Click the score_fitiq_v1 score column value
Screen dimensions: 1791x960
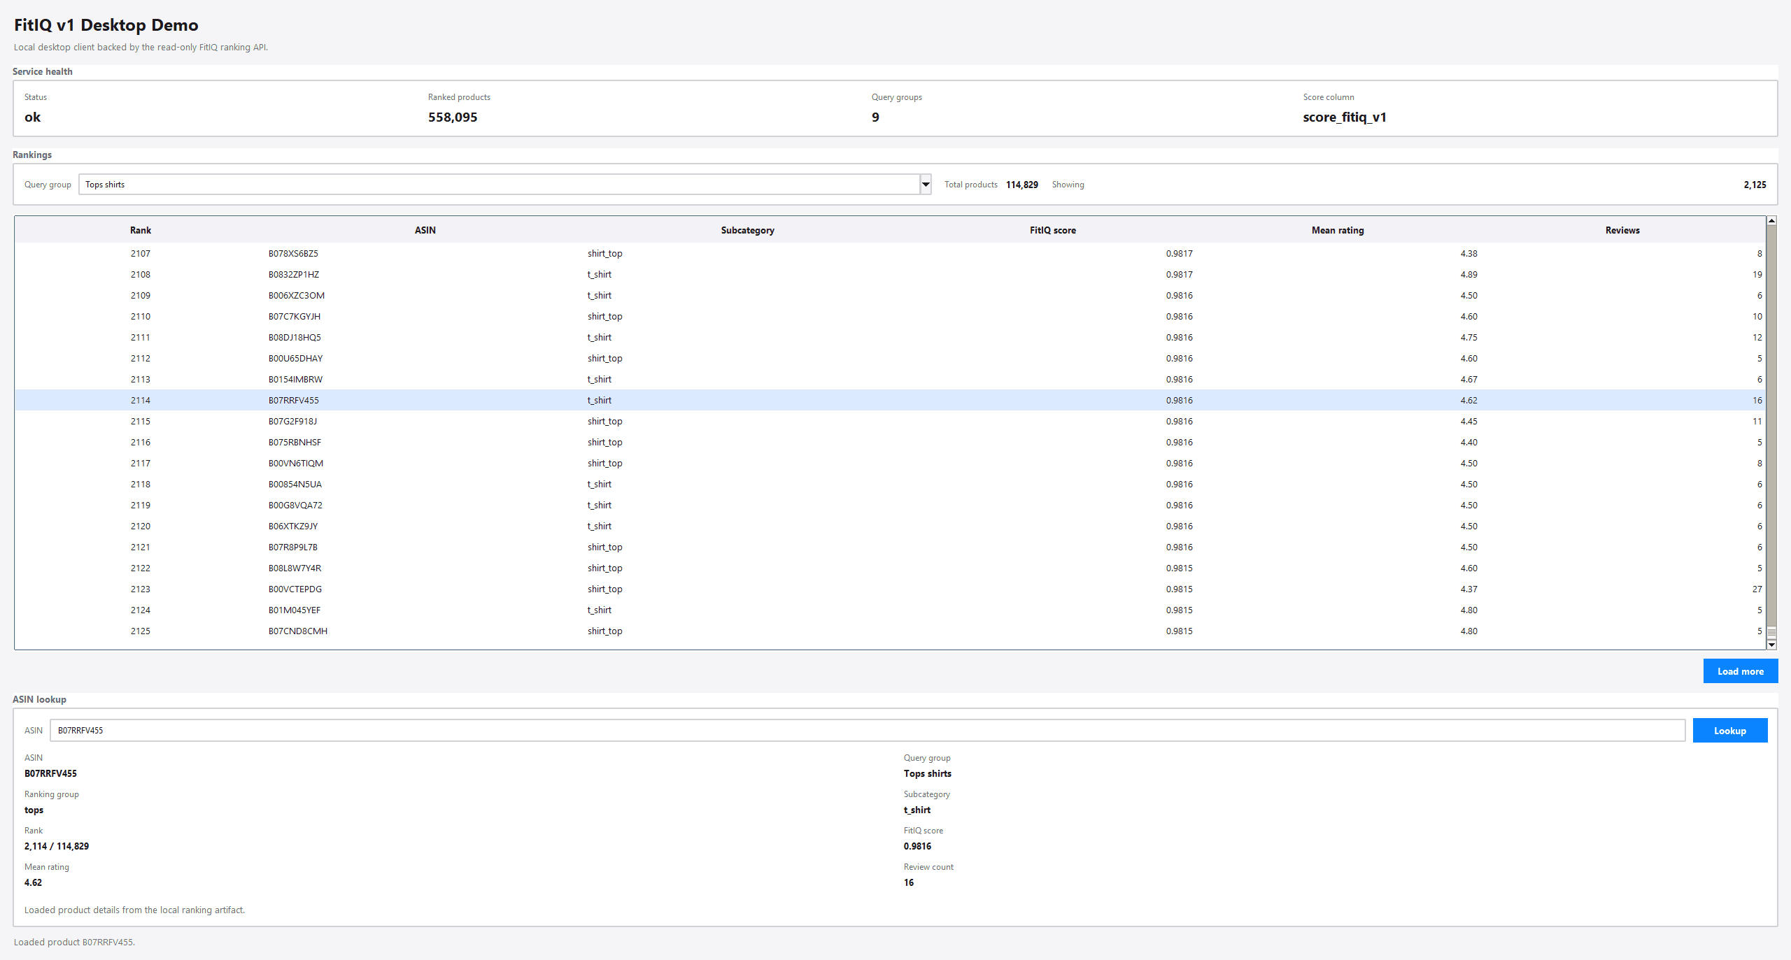click(x=1344, y=117)
